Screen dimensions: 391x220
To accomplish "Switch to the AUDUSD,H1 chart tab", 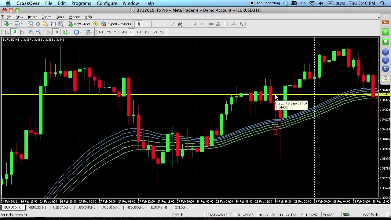I will click(x=111, y=207).
